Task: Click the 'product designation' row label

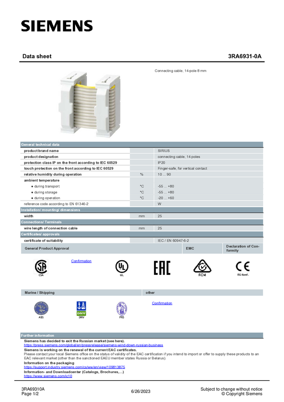Action: [41, 157]
